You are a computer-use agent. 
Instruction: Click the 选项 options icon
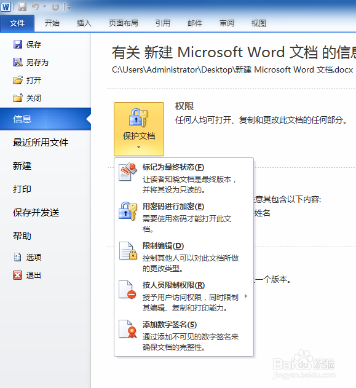17,258
